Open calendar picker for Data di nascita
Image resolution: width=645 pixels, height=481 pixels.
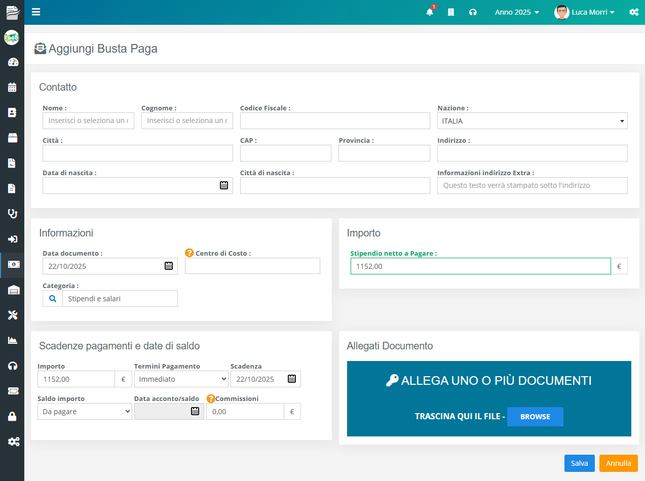point(223,185)
